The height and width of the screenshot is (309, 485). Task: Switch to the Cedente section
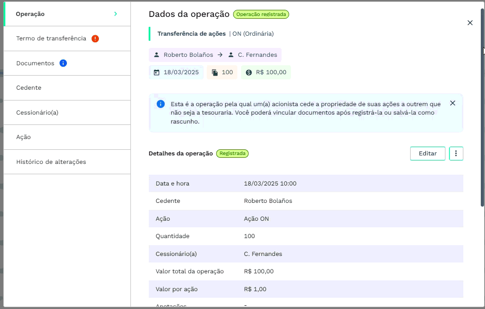[28, 87]
